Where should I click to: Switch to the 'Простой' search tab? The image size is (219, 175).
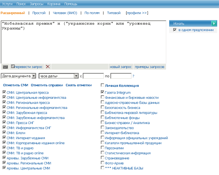(x=39, y=13)
